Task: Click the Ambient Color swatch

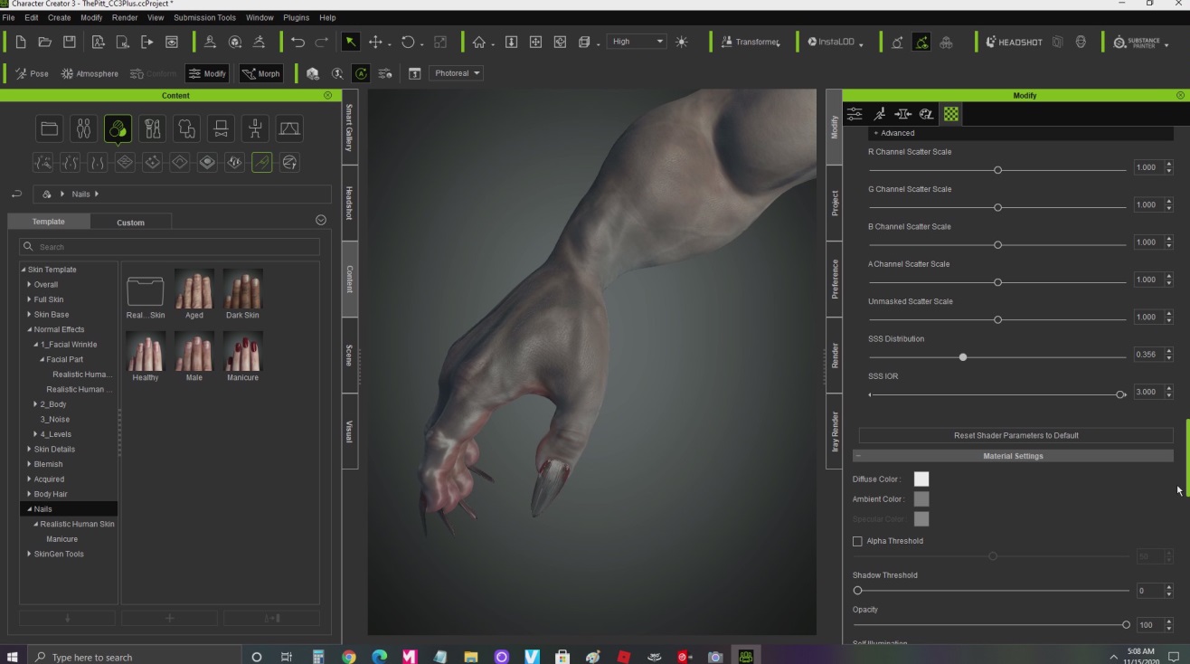Action: [921, 499]
